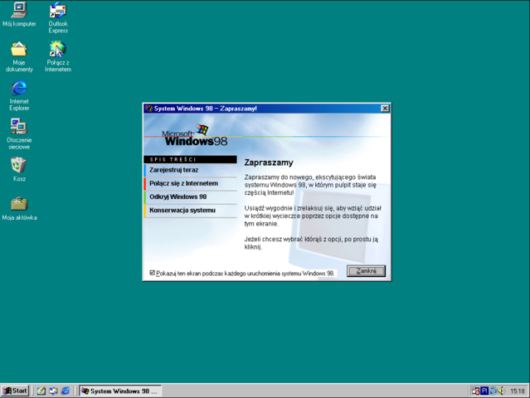Click Show Desktop icon in Quick Launch
This screenshot has height=398, width=530.
pyautogui.click(x=41, y=391)
